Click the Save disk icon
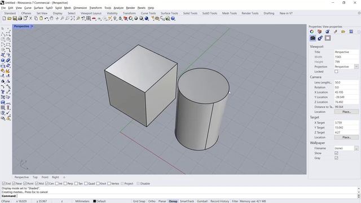The image size is (361, 203). coord(15,18)
